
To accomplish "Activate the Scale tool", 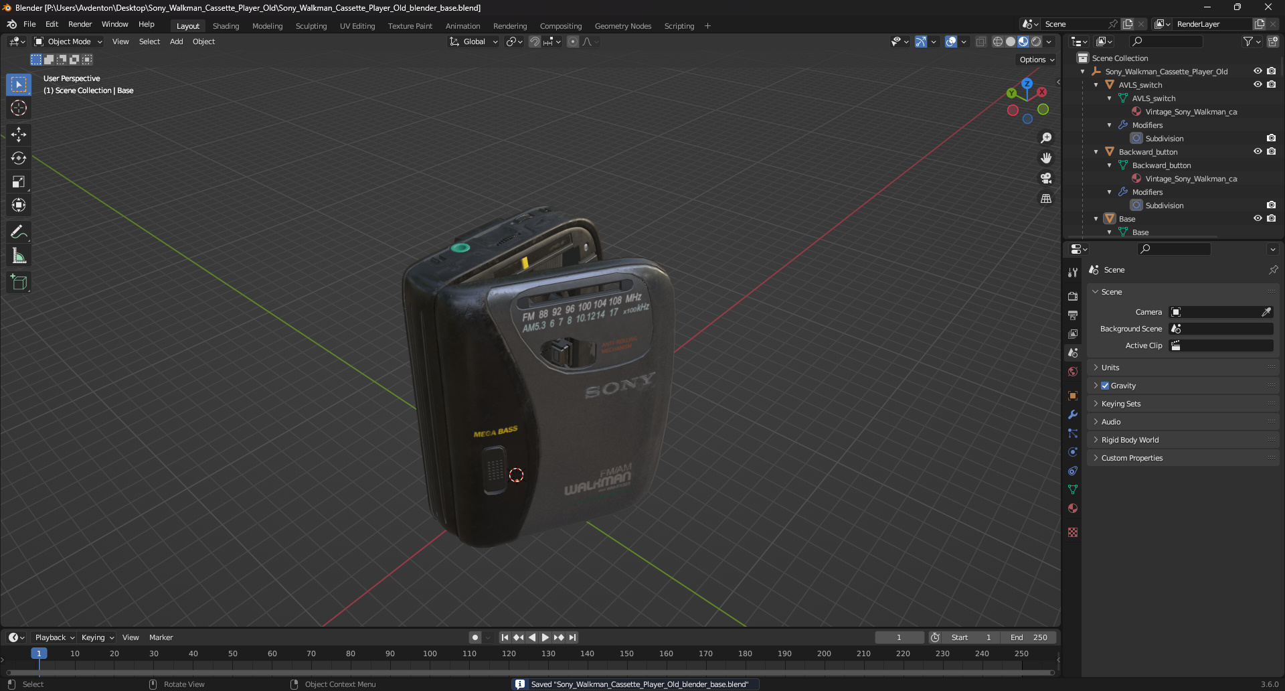I will point(19,181).
